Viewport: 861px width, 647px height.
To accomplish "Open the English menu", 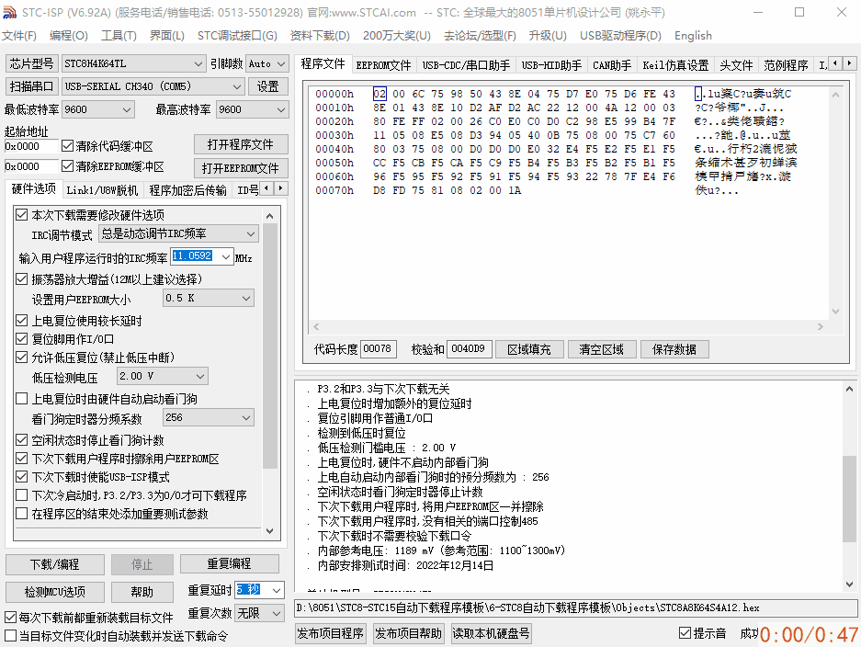I will coord(693,36).
